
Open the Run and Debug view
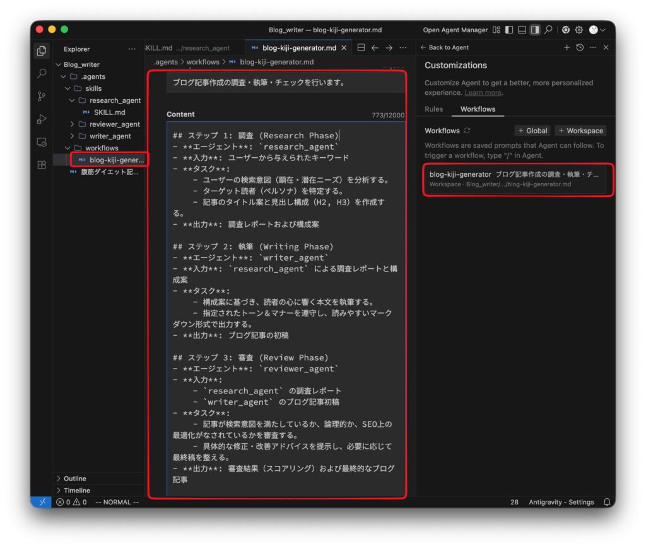tap(42, 119)
